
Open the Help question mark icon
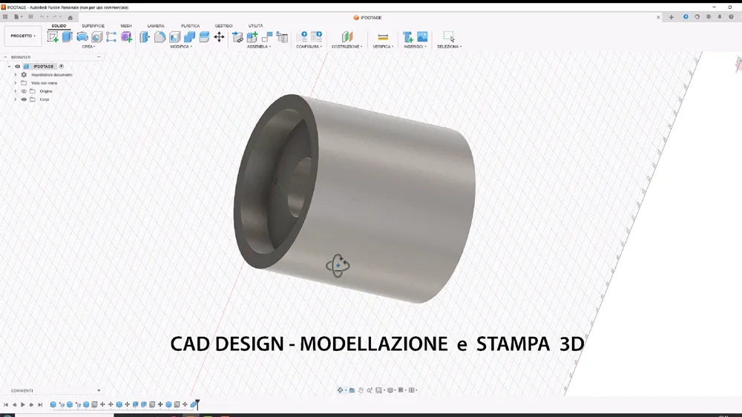(731, 16)
